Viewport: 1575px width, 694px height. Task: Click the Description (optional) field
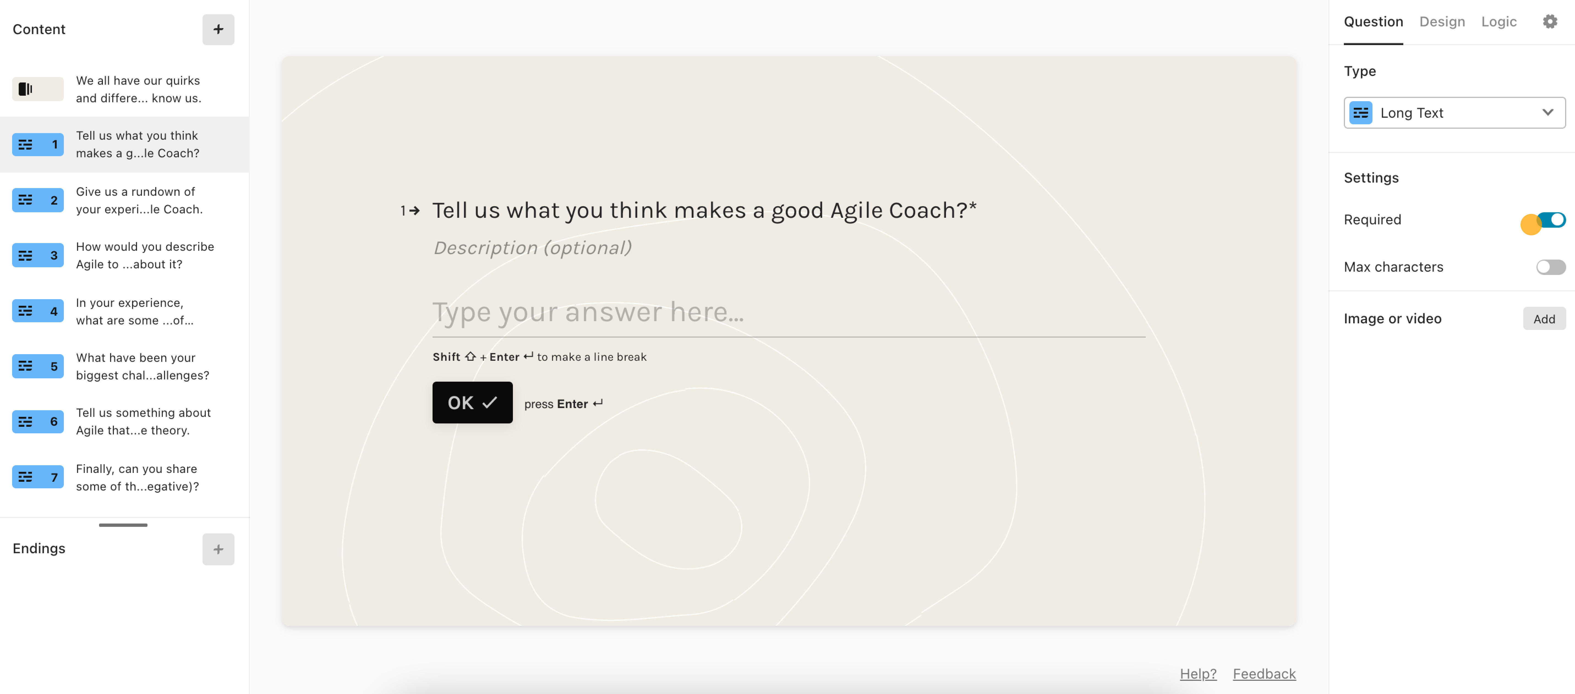tap(532, 248)
